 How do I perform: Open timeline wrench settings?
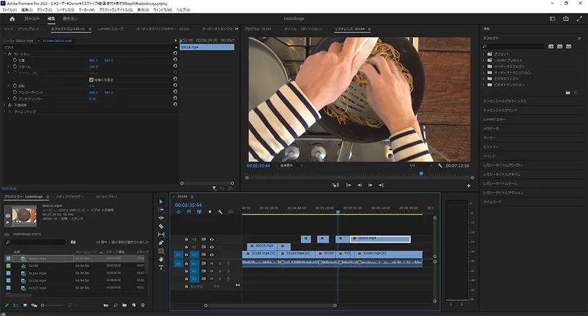pyautogui.click(x=220, y=212)
